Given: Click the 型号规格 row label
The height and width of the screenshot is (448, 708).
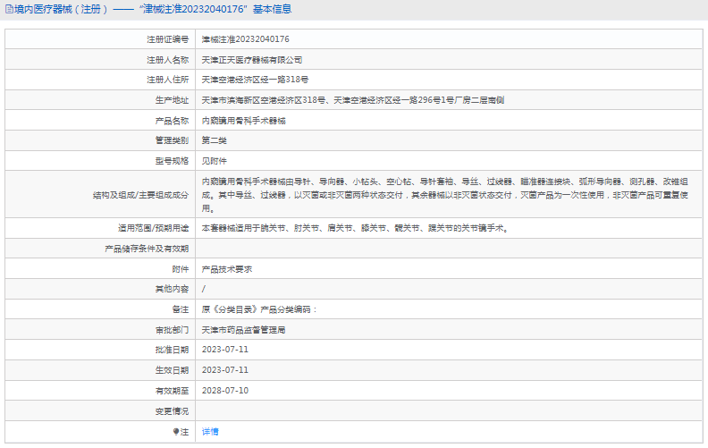Looking at the screenshot, I should (172, 161).
